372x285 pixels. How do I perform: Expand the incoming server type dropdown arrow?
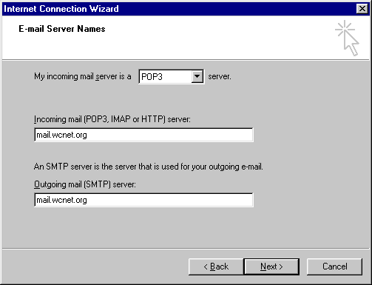click(x=197, y=76)
